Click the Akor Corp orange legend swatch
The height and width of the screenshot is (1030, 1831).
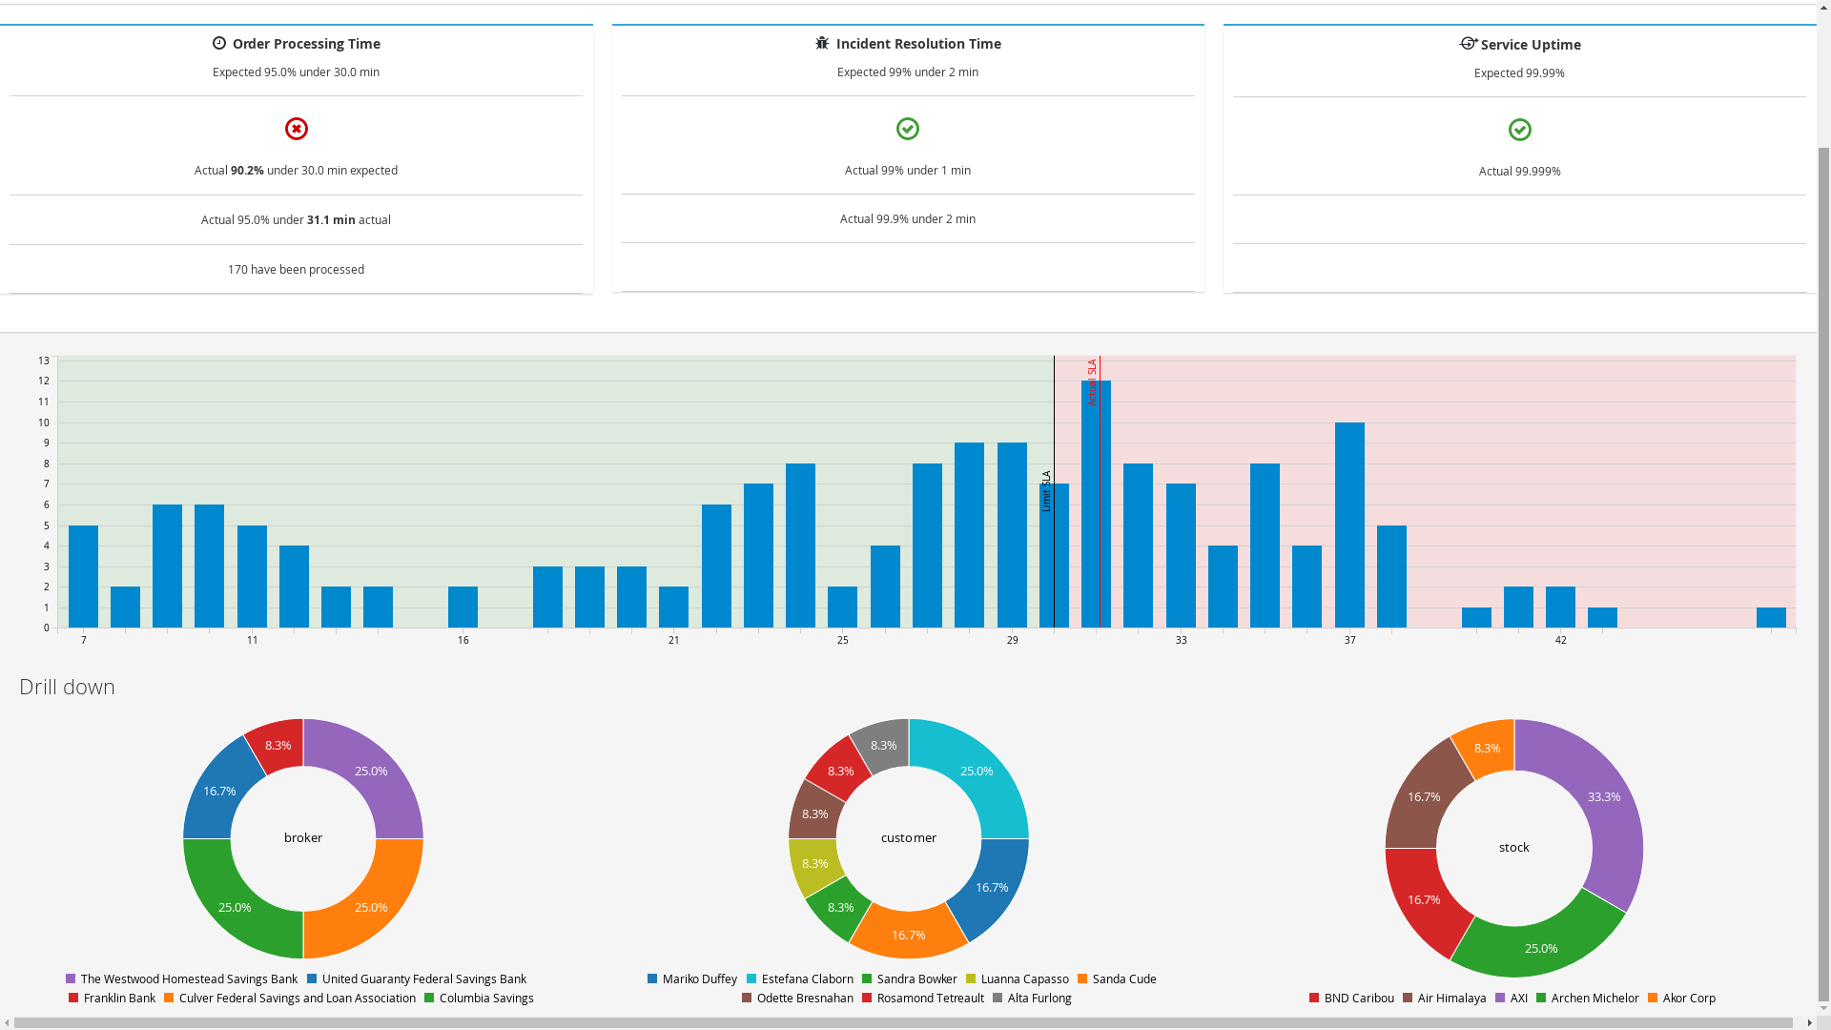(1653, 998)
